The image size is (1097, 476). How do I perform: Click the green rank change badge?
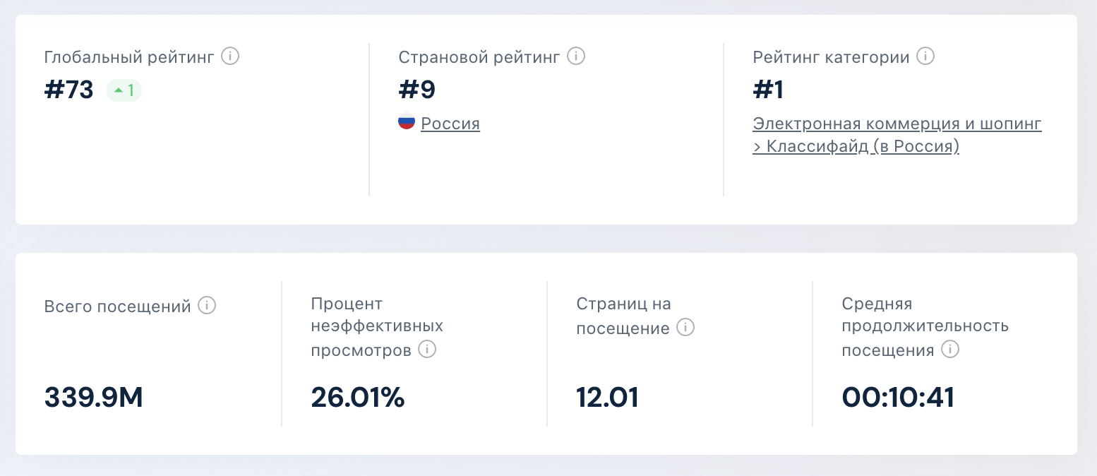[x=124, y=90]
